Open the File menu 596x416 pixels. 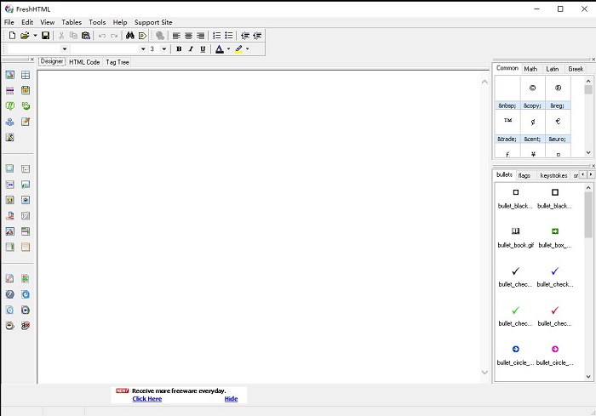(x=9, y=22)
